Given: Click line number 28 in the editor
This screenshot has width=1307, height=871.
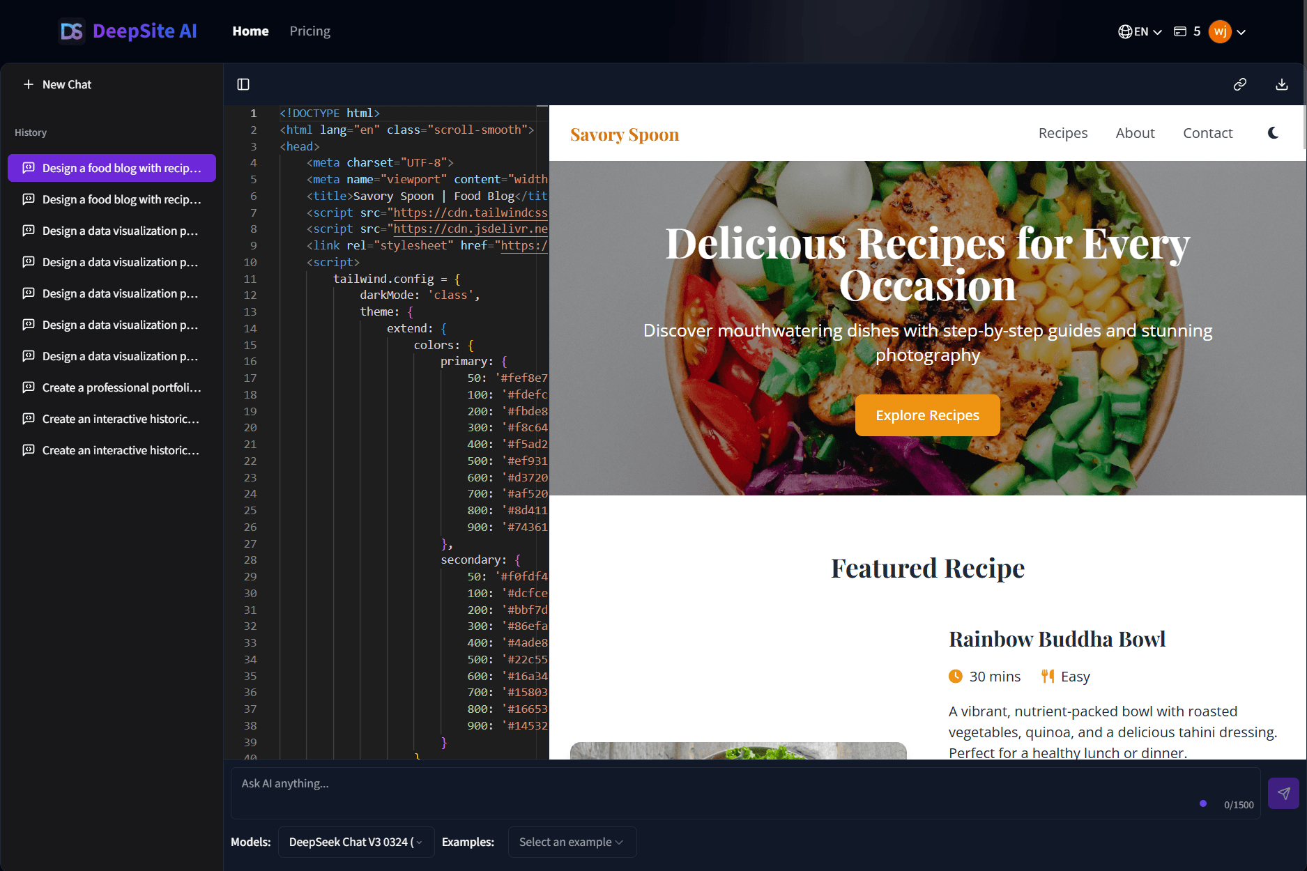Looking at the screenshot, I should pyautogui.click(x=250, y=560).
